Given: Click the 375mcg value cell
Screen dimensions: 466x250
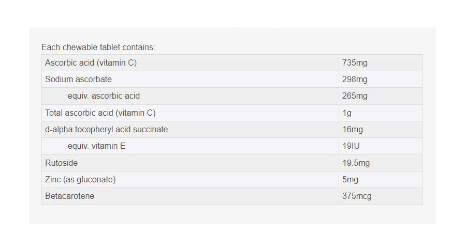Looking at the screenshot, I should point(357,196).
